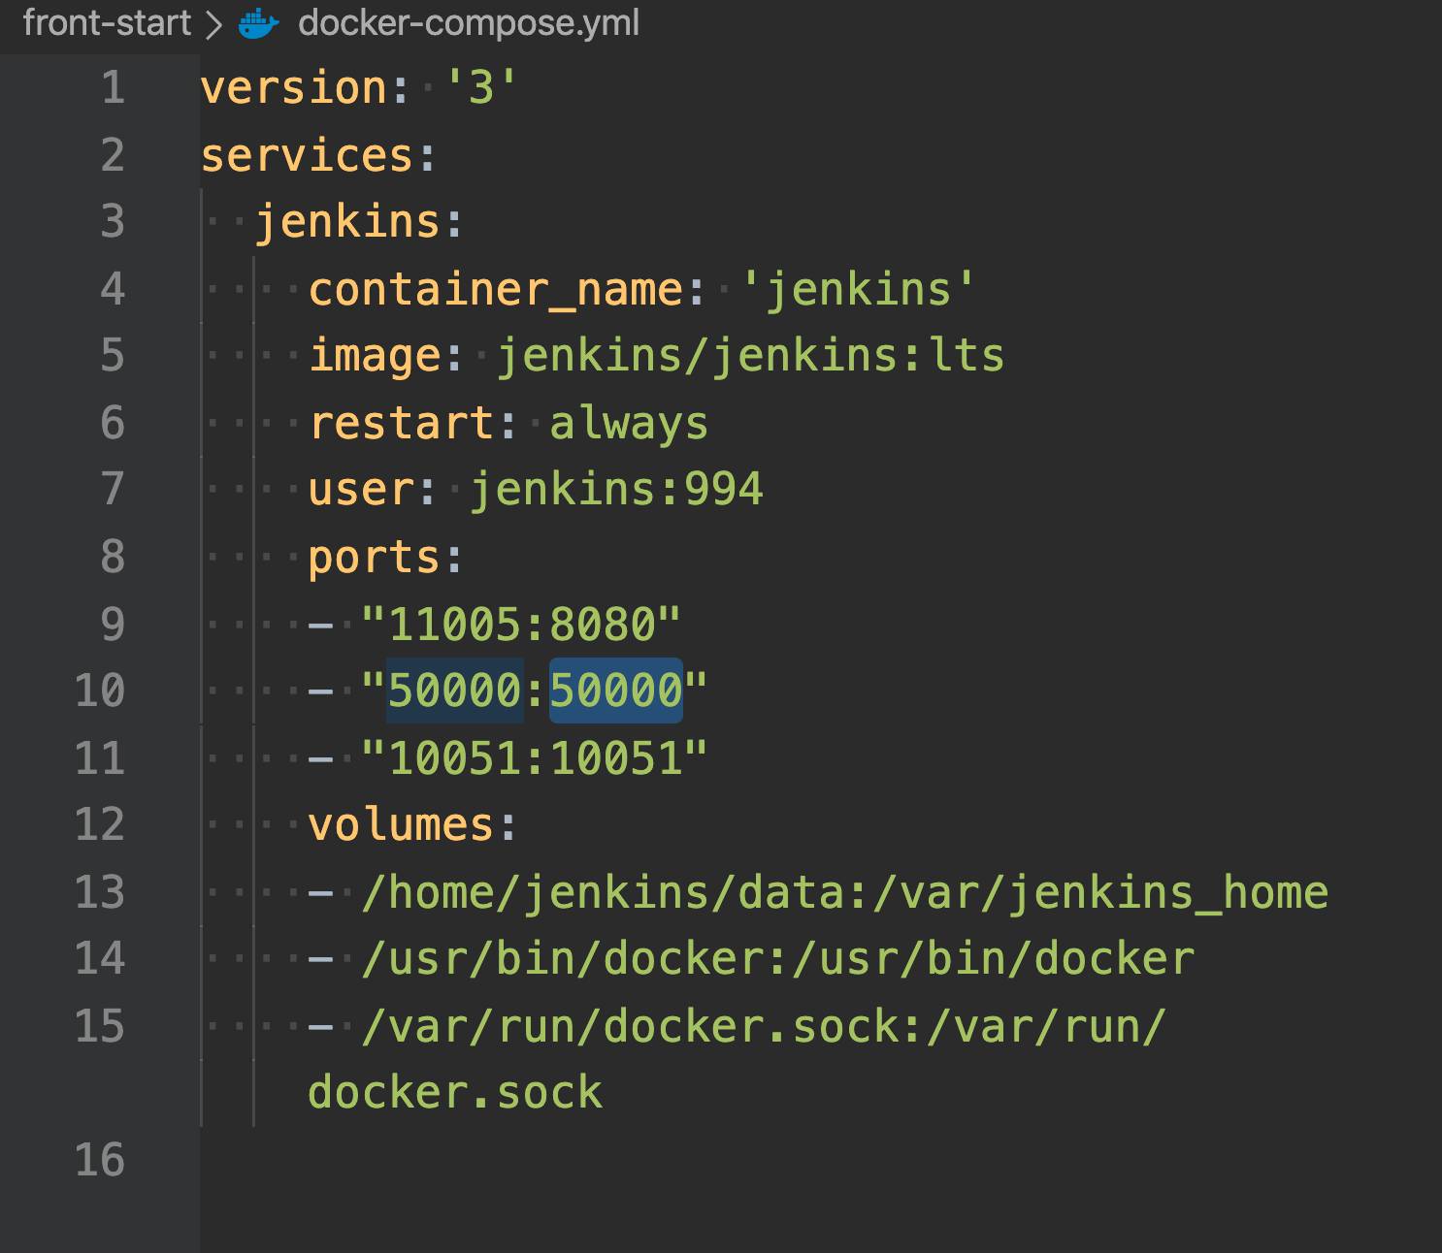The height and width of the screenshot is (1253, 1442).
Task: Click the 'volumes' key
Action: click(x=401, y=825)
